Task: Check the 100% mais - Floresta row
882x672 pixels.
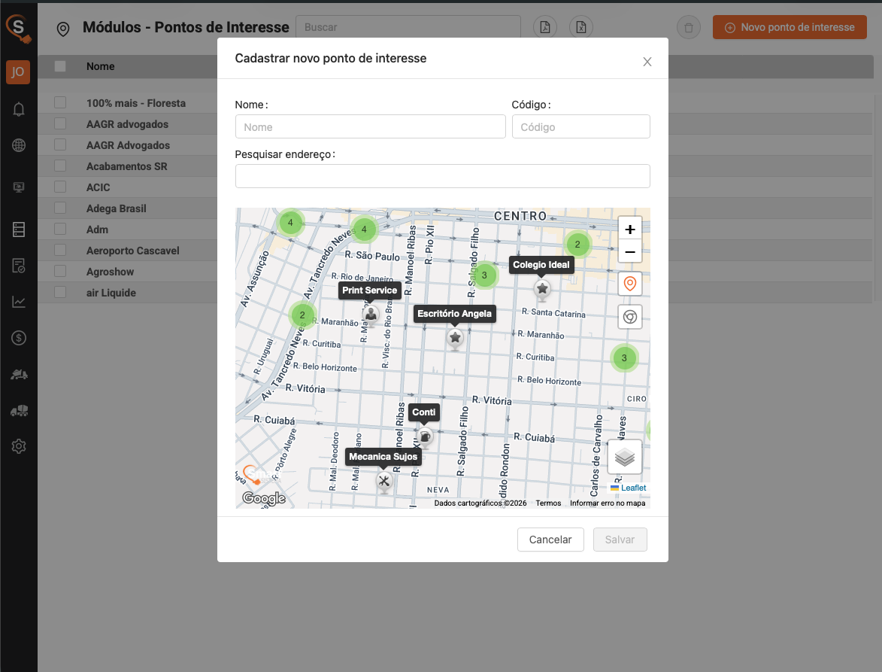Action: (60, 102)
